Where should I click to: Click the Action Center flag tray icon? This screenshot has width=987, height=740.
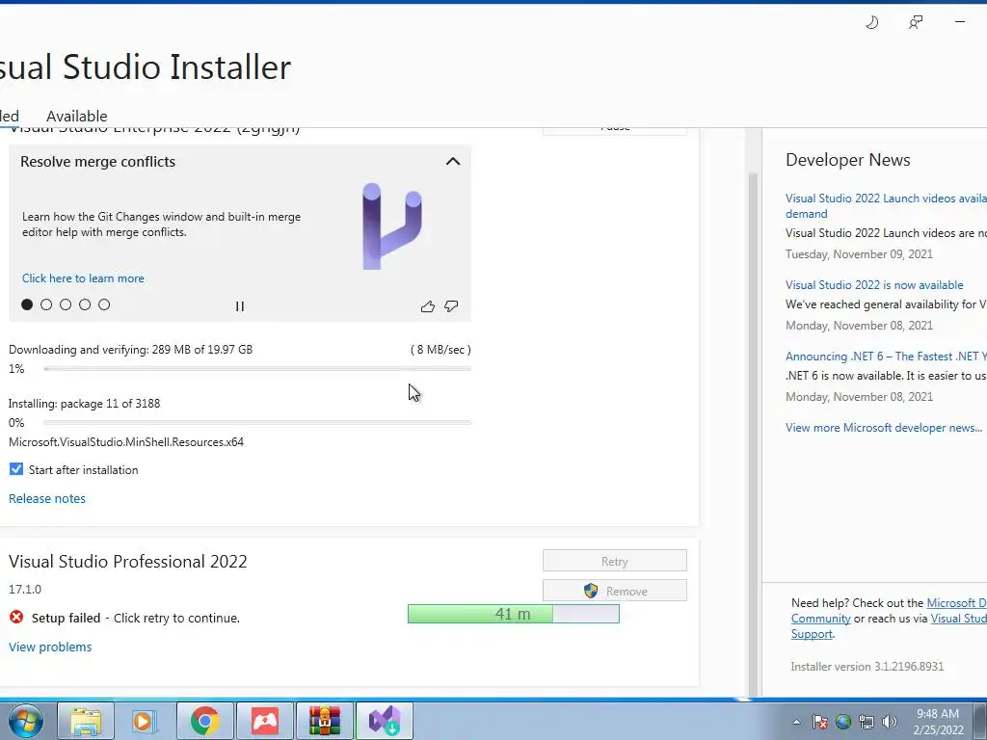tap(820, 722)
